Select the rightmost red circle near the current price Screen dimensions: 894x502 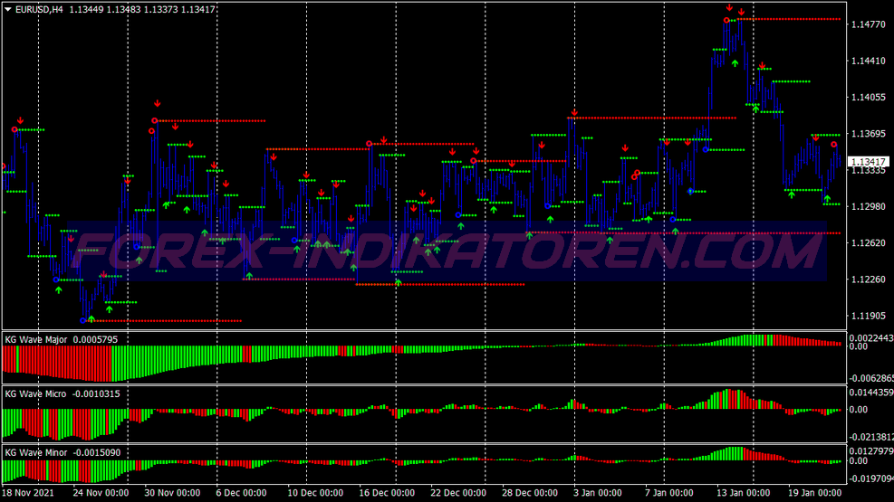834,145
